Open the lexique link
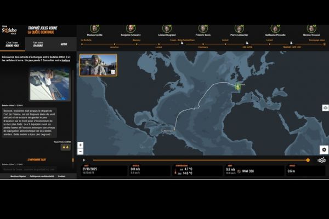329x219 pixels. (x=66, y=60)
